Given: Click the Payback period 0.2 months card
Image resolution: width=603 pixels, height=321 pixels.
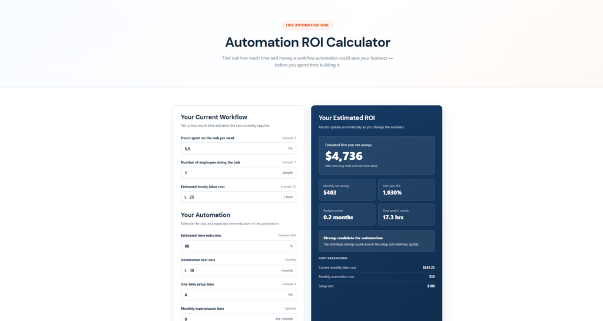Looking at the screenshot, I should [x=347, y=214].
